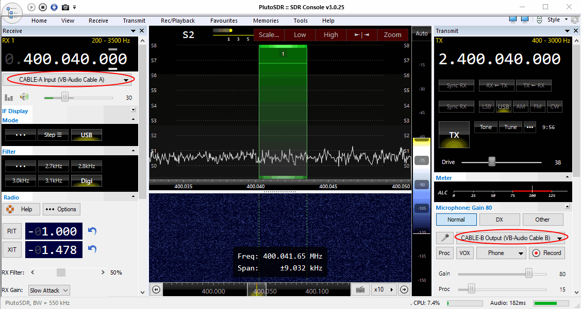This screenshot has height=309, width=581.
Task: Click the speaker mute icon in Receive panel
Action: tap(24, 97)
